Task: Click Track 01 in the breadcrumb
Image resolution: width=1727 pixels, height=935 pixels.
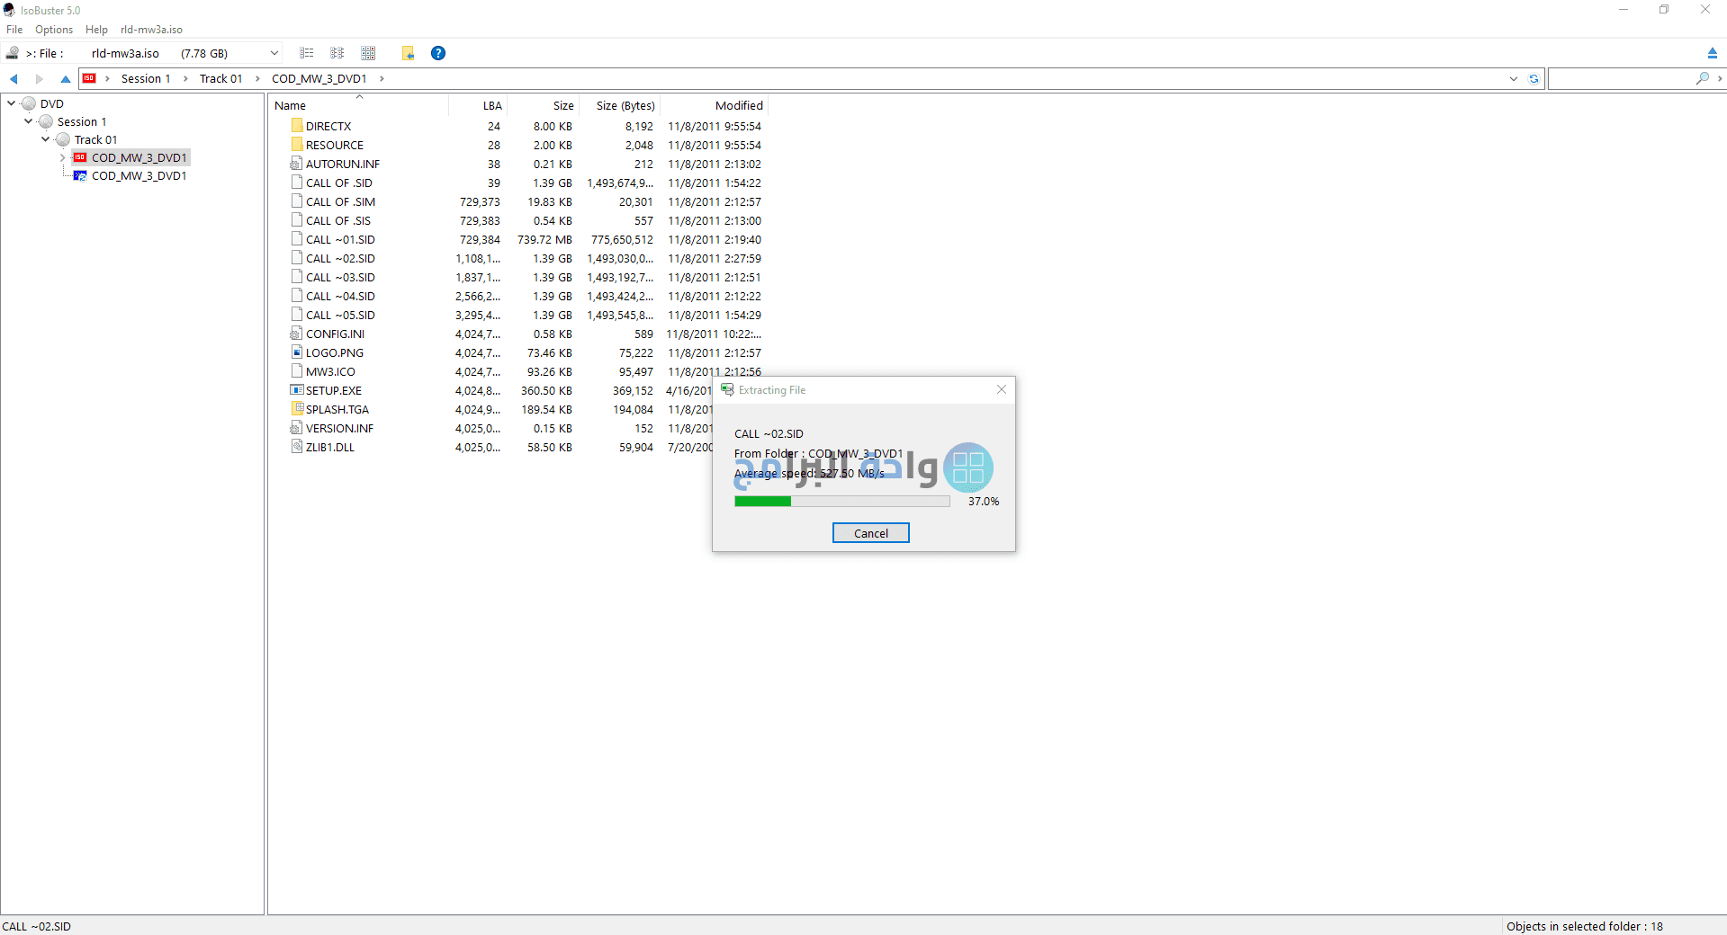Action: pyautogui.click(x=220, y=79)
